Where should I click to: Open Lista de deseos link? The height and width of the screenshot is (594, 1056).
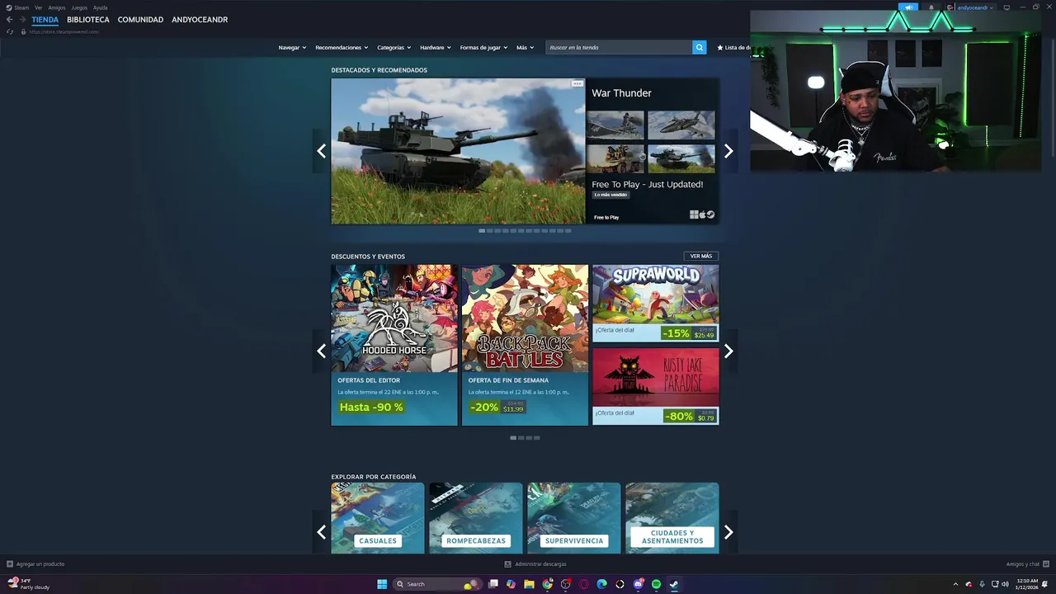733,47
